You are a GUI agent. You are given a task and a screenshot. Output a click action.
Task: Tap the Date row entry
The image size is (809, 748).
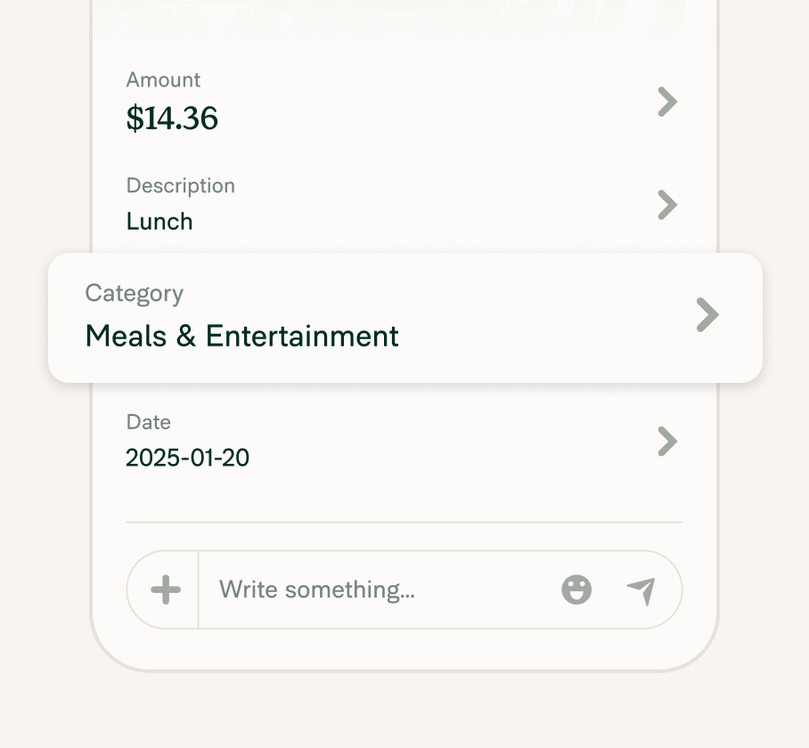point(404,442)
